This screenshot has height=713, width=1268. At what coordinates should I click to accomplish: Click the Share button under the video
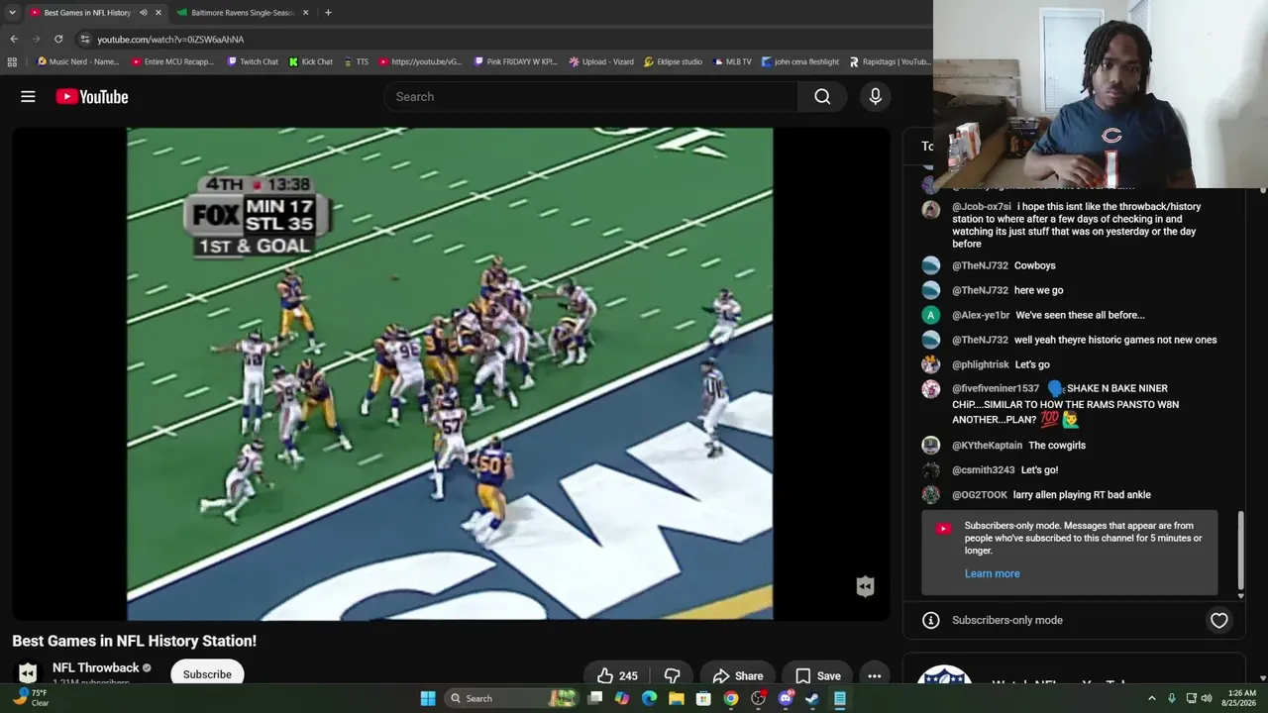(737, 676)
